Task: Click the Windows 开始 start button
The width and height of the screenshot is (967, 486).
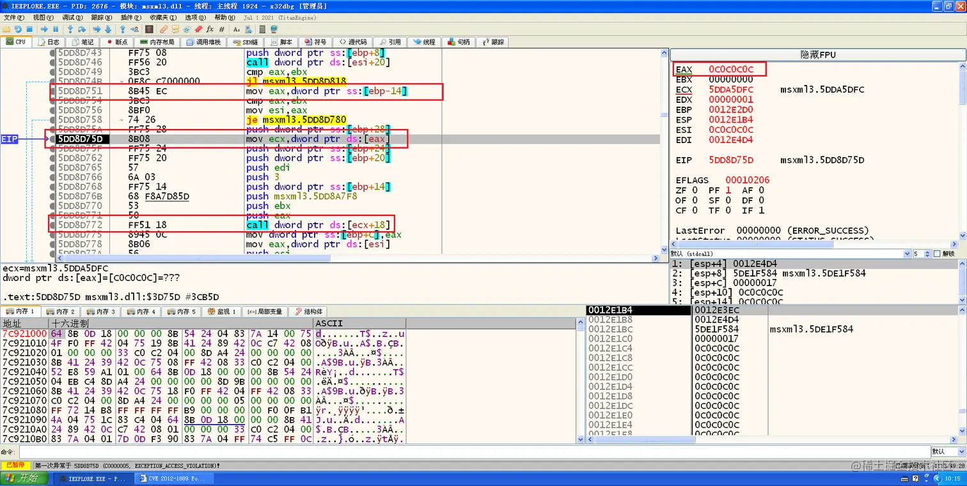Action: point(24,478)
